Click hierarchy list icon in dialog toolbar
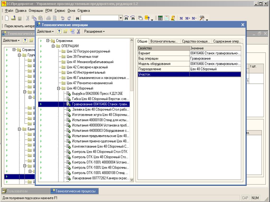 pos(72,32)
